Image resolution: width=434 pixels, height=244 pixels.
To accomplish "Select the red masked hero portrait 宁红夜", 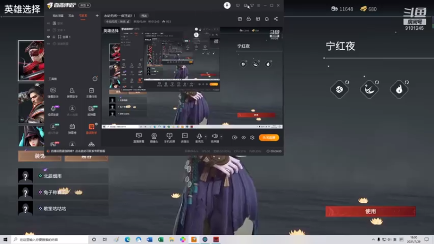I will (x=31, y=61).
